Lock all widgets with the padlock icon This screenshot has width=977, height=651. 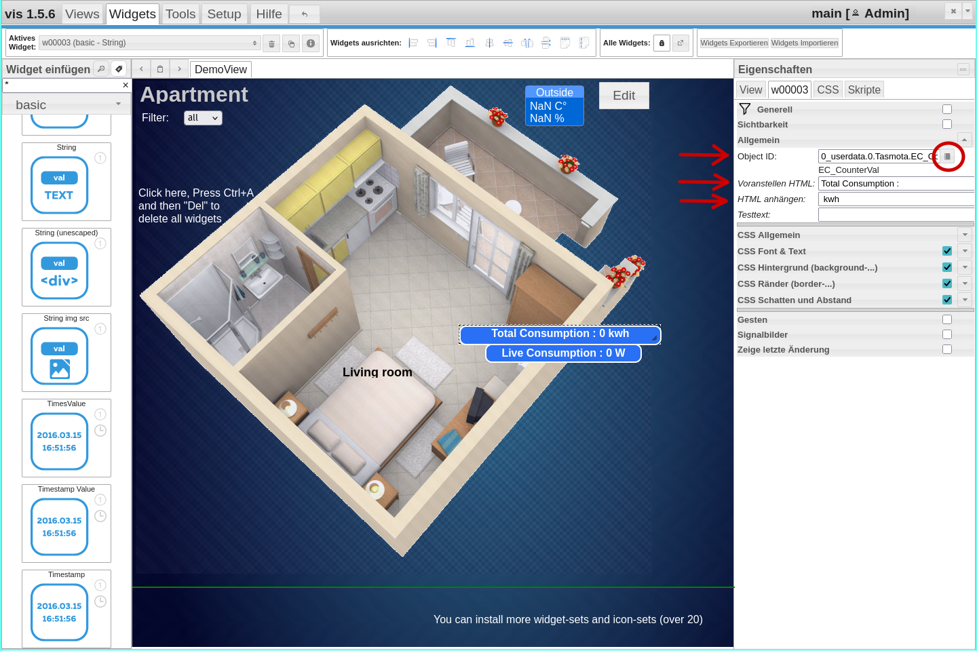(x=662, y=43)
